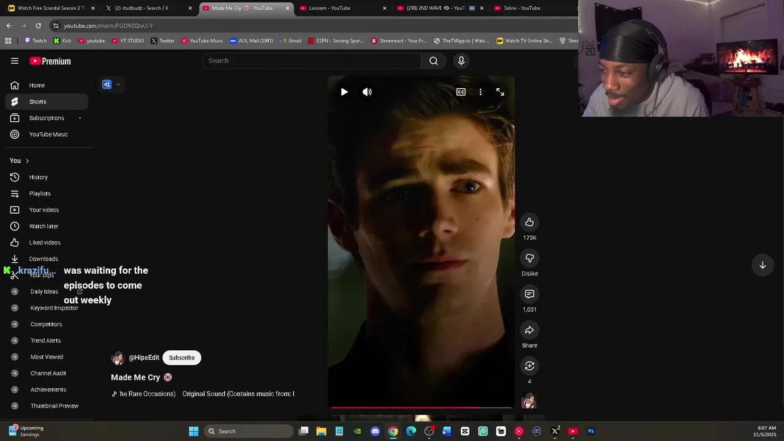Screen dimensions: 784x441
Task: Open Achievements tool
Action: point(47,390)
